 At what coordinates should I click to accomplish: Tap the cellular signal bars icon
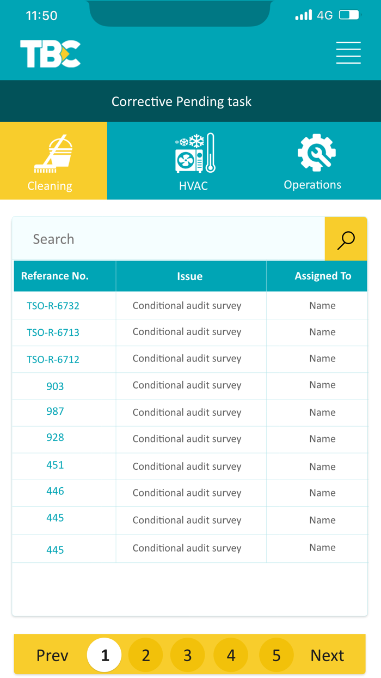303,15
